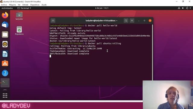Click 'rolling: Pulling from library/ubuntu' line
The width and height of the screenshot is (193, 109).
[72, 46]
